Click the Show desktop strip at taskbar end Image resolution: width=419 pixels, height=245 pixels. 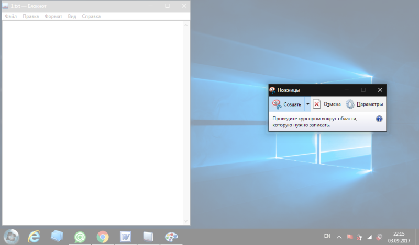click(417, 237)
